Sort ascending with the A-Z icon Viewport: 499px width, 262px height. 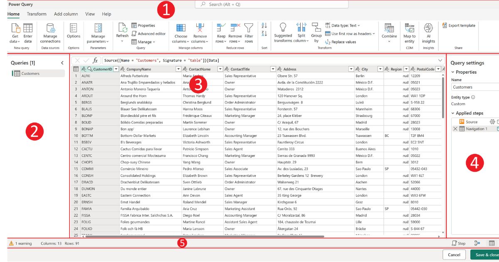coord(264,26)
